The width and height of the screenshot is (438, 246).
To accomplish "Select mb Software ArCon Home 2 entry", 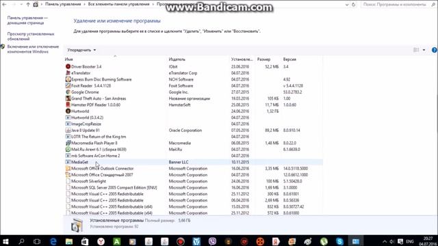I will pos(193,156).
